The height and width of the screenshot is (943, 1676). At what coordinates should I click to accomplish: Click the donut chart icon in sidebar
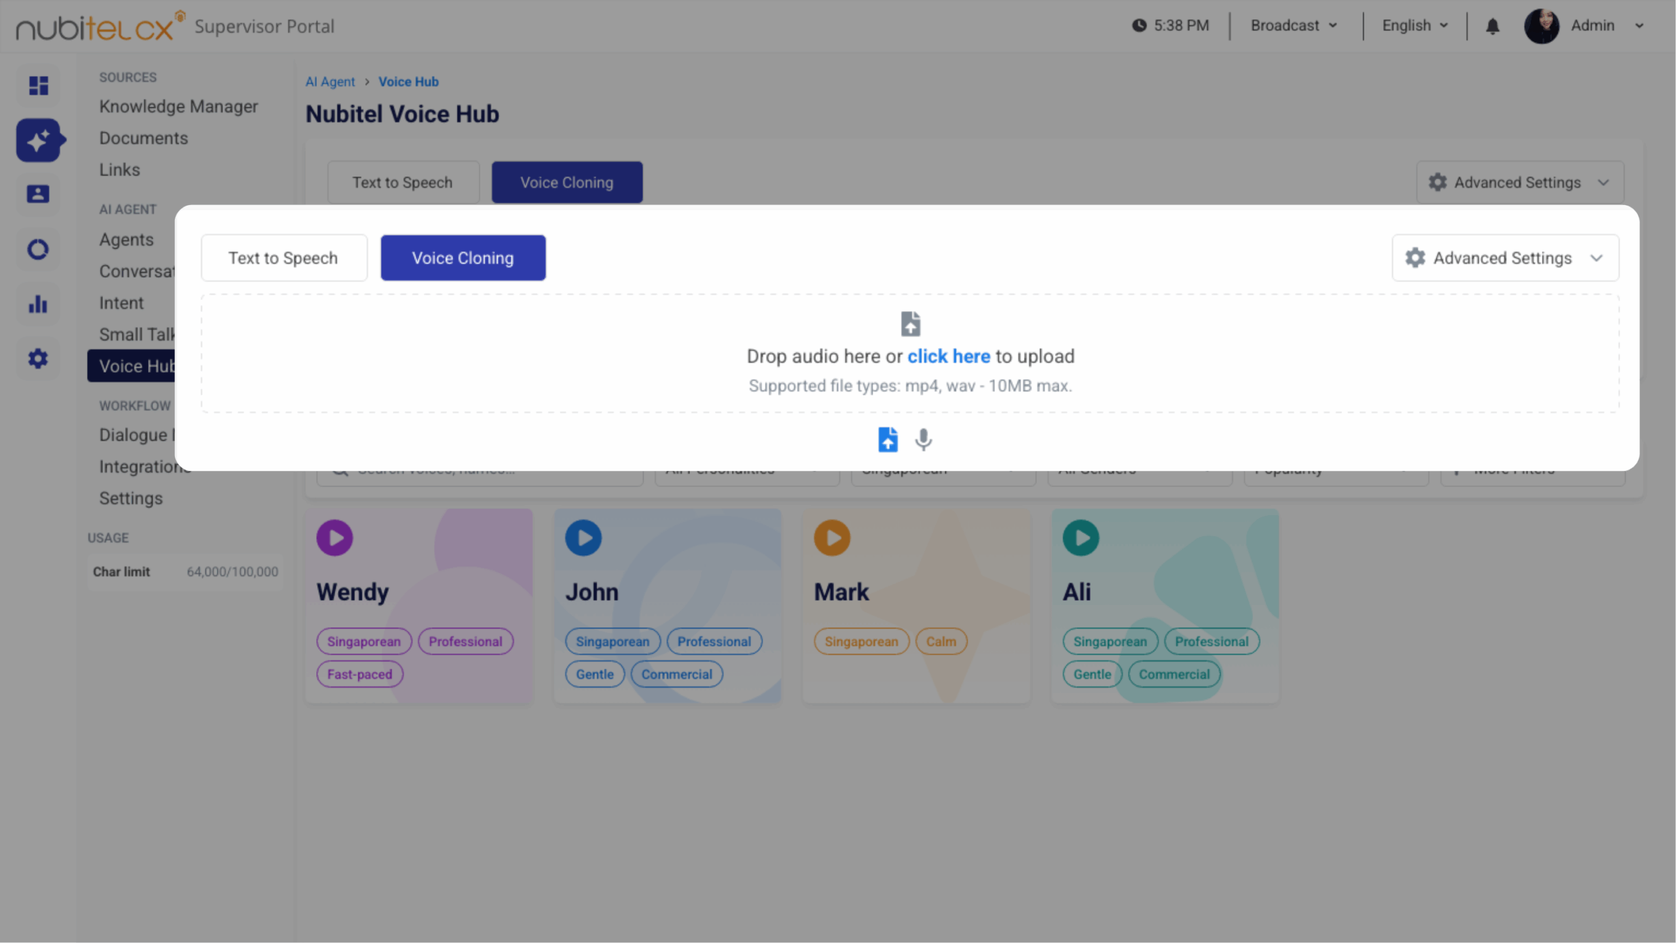(38, 250)
